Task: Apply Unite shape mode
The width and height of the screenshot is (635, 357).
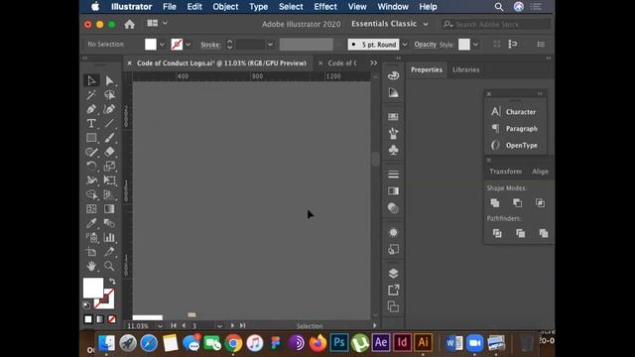Action: [x=495, y=202]
